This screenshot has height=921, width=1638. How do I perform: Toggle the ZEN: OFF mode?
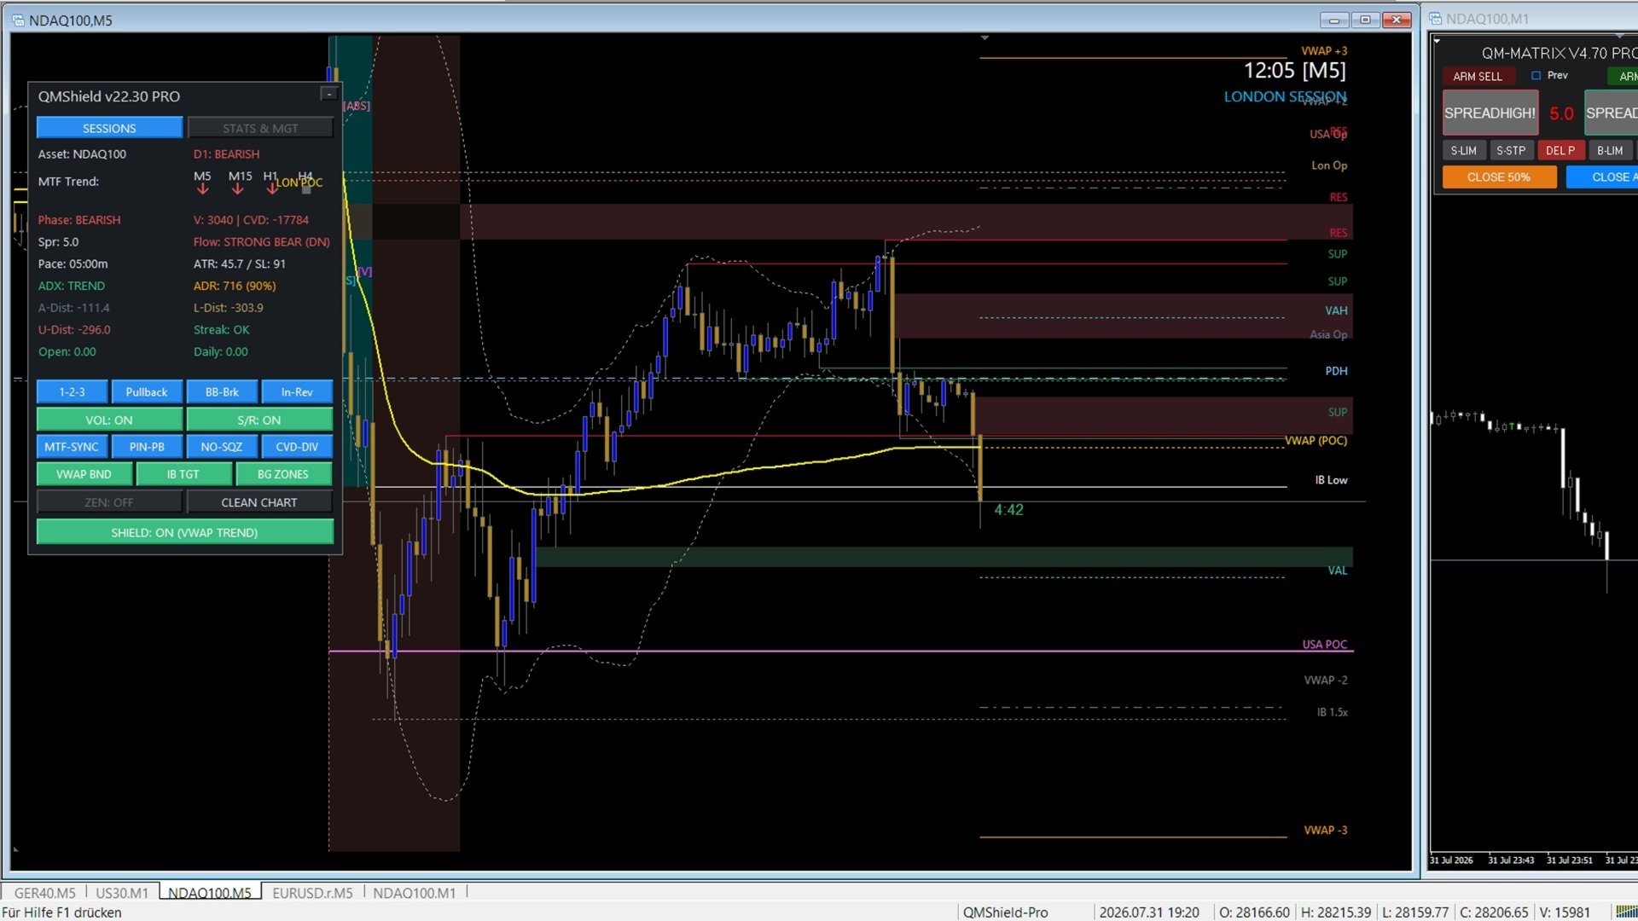point(109,502)
